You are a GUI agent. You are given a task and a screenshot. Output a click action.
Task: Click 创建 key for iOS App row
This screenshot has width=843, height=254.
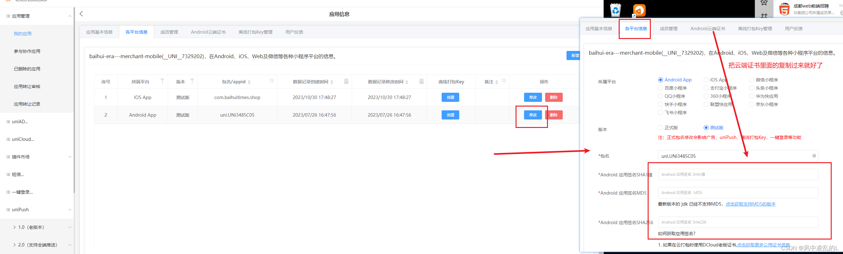pos(450,97)
